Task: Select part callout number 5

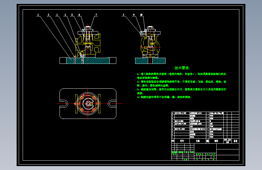Action: coord(72,15)
